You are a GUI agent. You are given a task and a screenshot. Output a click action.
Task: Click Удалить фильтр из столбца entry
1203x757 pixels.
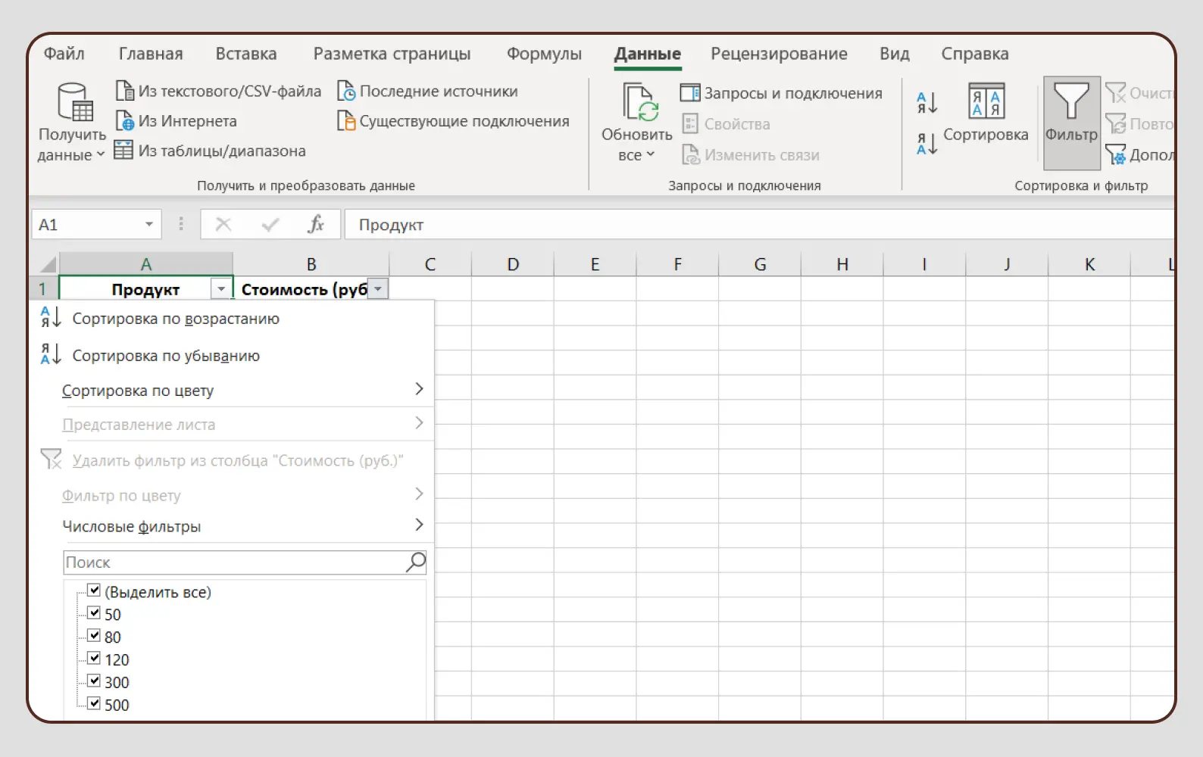(238, 460)
